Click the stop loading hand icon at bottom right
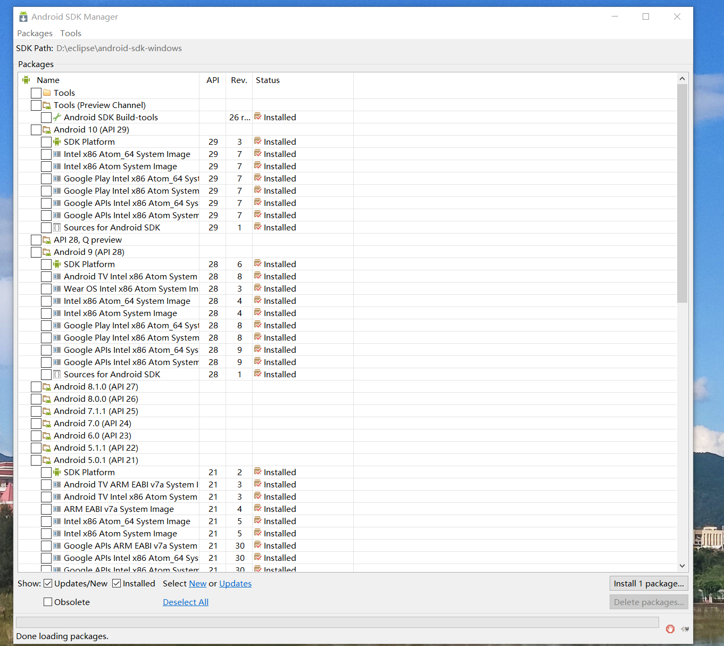Image resolution: width=724 pixels, height=646 pixels. [670, 628]
